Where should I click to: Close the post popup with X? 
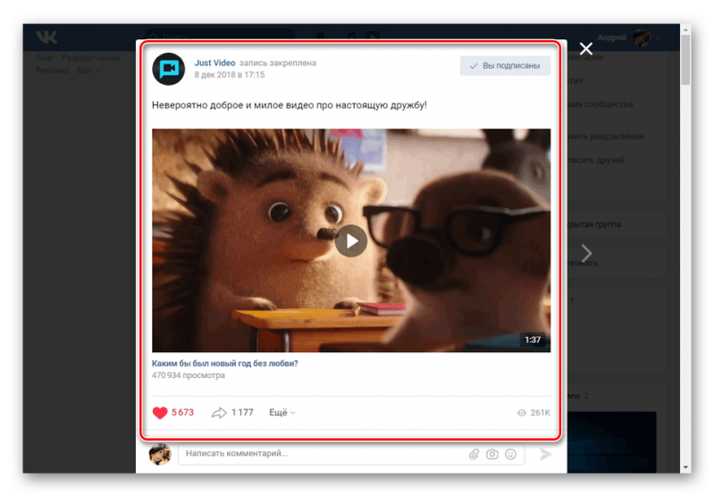pos(585,48)
